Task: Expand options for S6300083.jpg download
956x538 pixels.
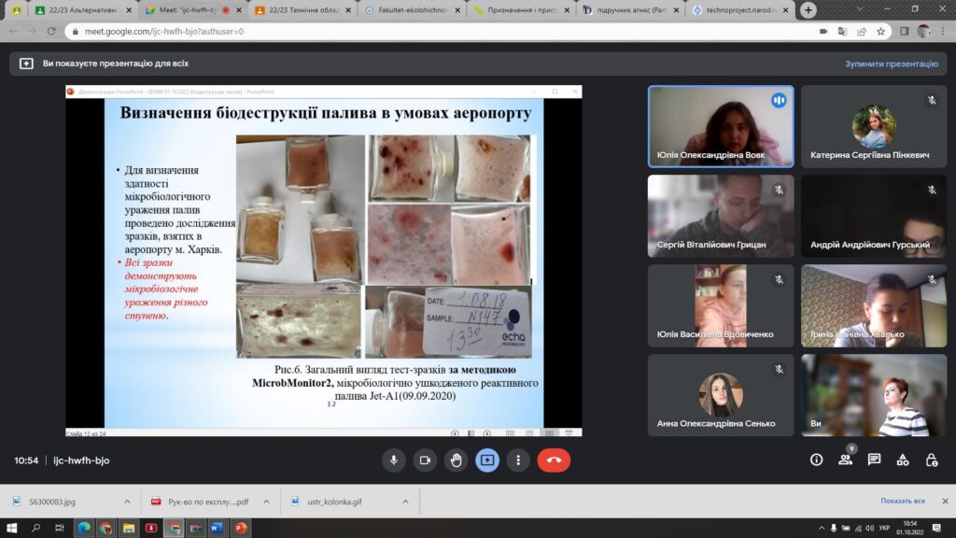Action: click(x=125, y=502)
